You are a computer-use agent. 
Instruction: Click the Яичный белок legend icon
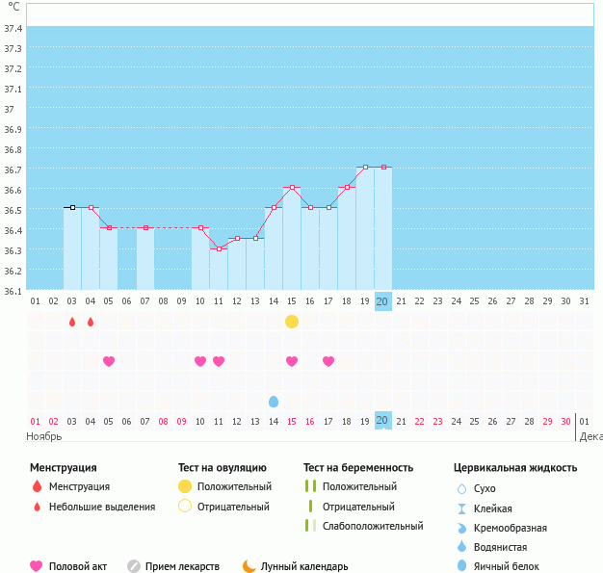pos(462,566)
